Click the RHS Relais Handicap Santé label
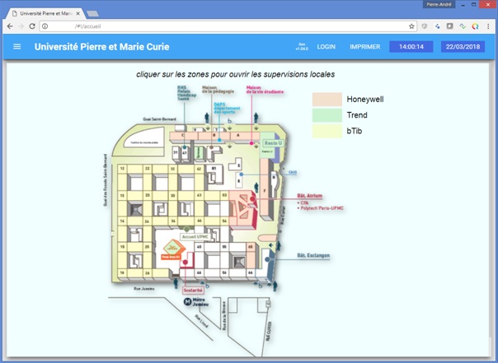Image resolution: width=498 pixels, height=363 pixels. pyautogui.click(x=186, y=93)
